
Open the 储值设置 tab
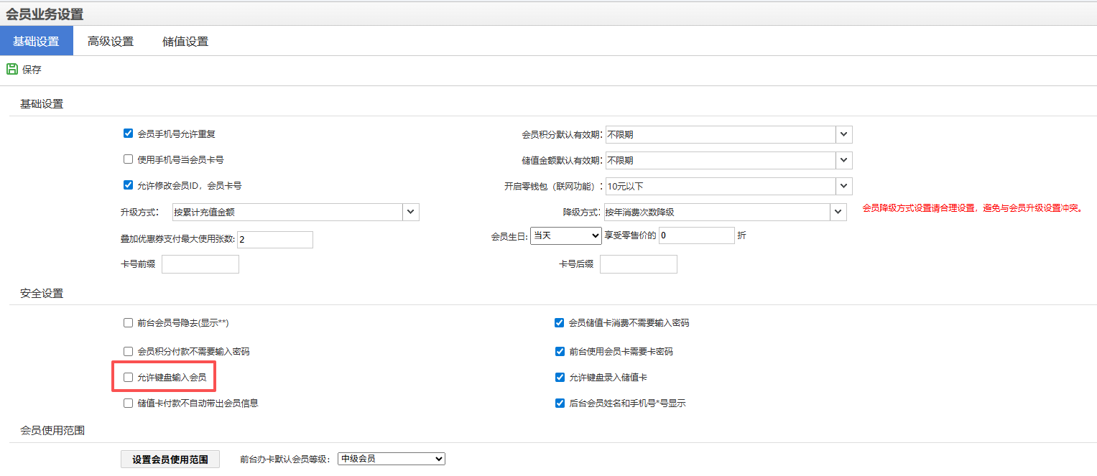[185, 42]
